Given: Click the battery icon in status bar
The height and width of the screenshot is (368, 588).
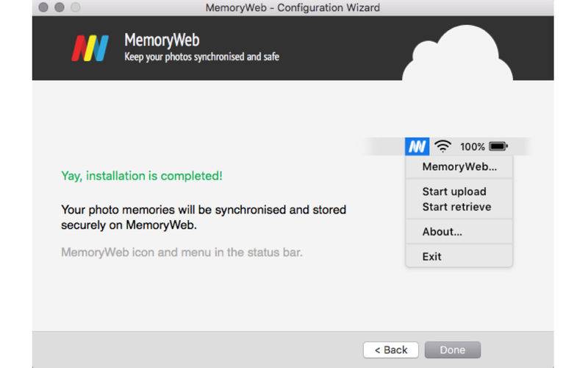Looking at the screenshot, I should click(498, 146).
